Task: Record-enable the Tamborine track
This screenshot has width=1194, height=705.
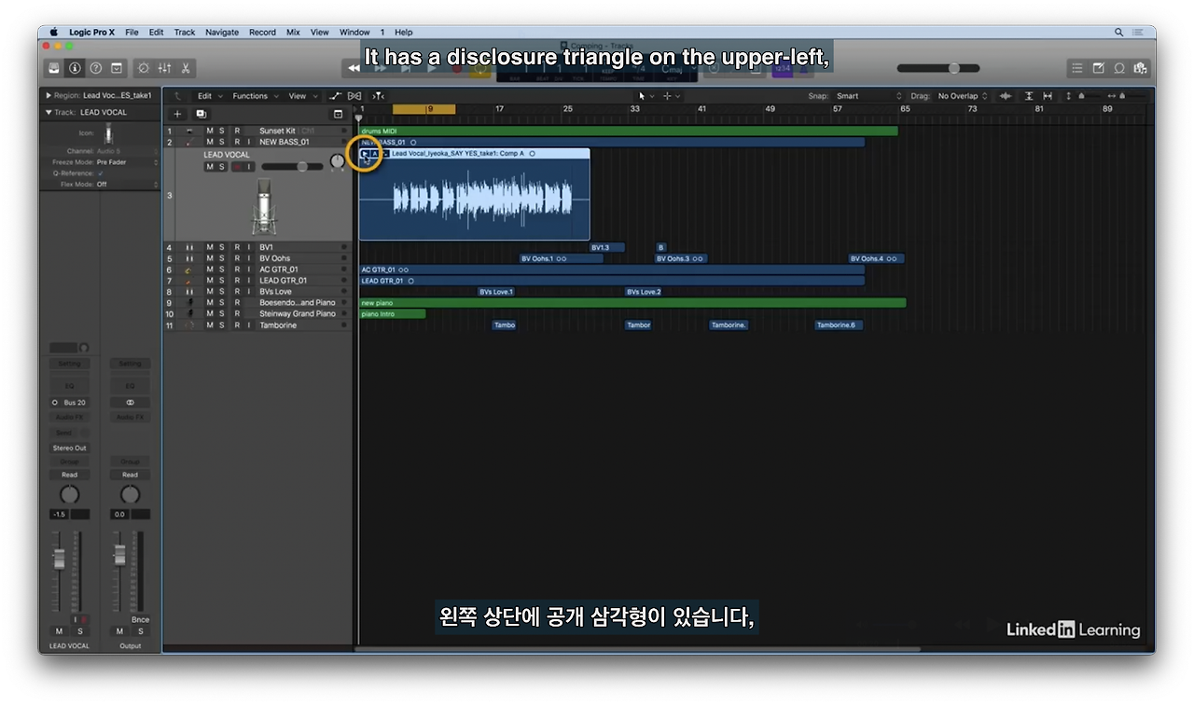Action: (236, 325)
